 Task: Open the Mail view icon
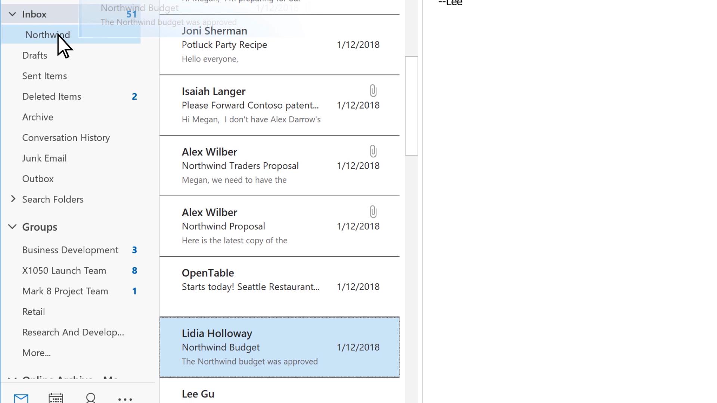21,399
